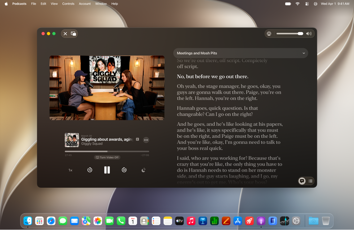Open the Window menu
The height and width of the screenshot is (230, 354).
pyautogui.click(x=101, y=4)
